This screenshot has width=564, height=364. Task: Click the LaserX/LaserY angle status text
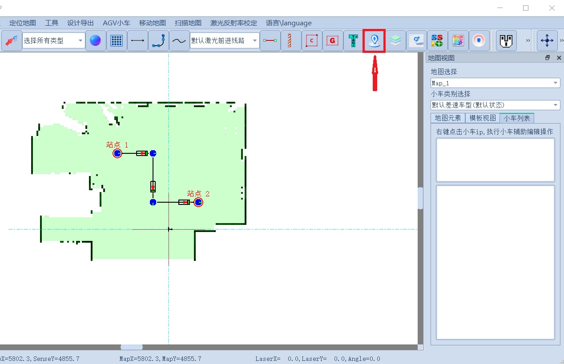[x=318, y=359]
